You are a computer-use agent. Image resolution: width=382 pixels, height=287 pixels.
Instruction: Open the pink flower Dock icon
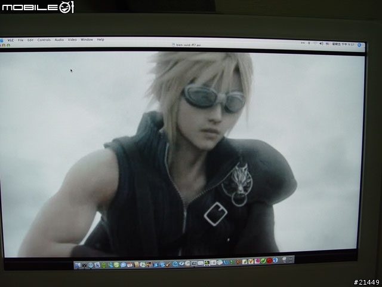pyautogui.click(x=257, y=261)
